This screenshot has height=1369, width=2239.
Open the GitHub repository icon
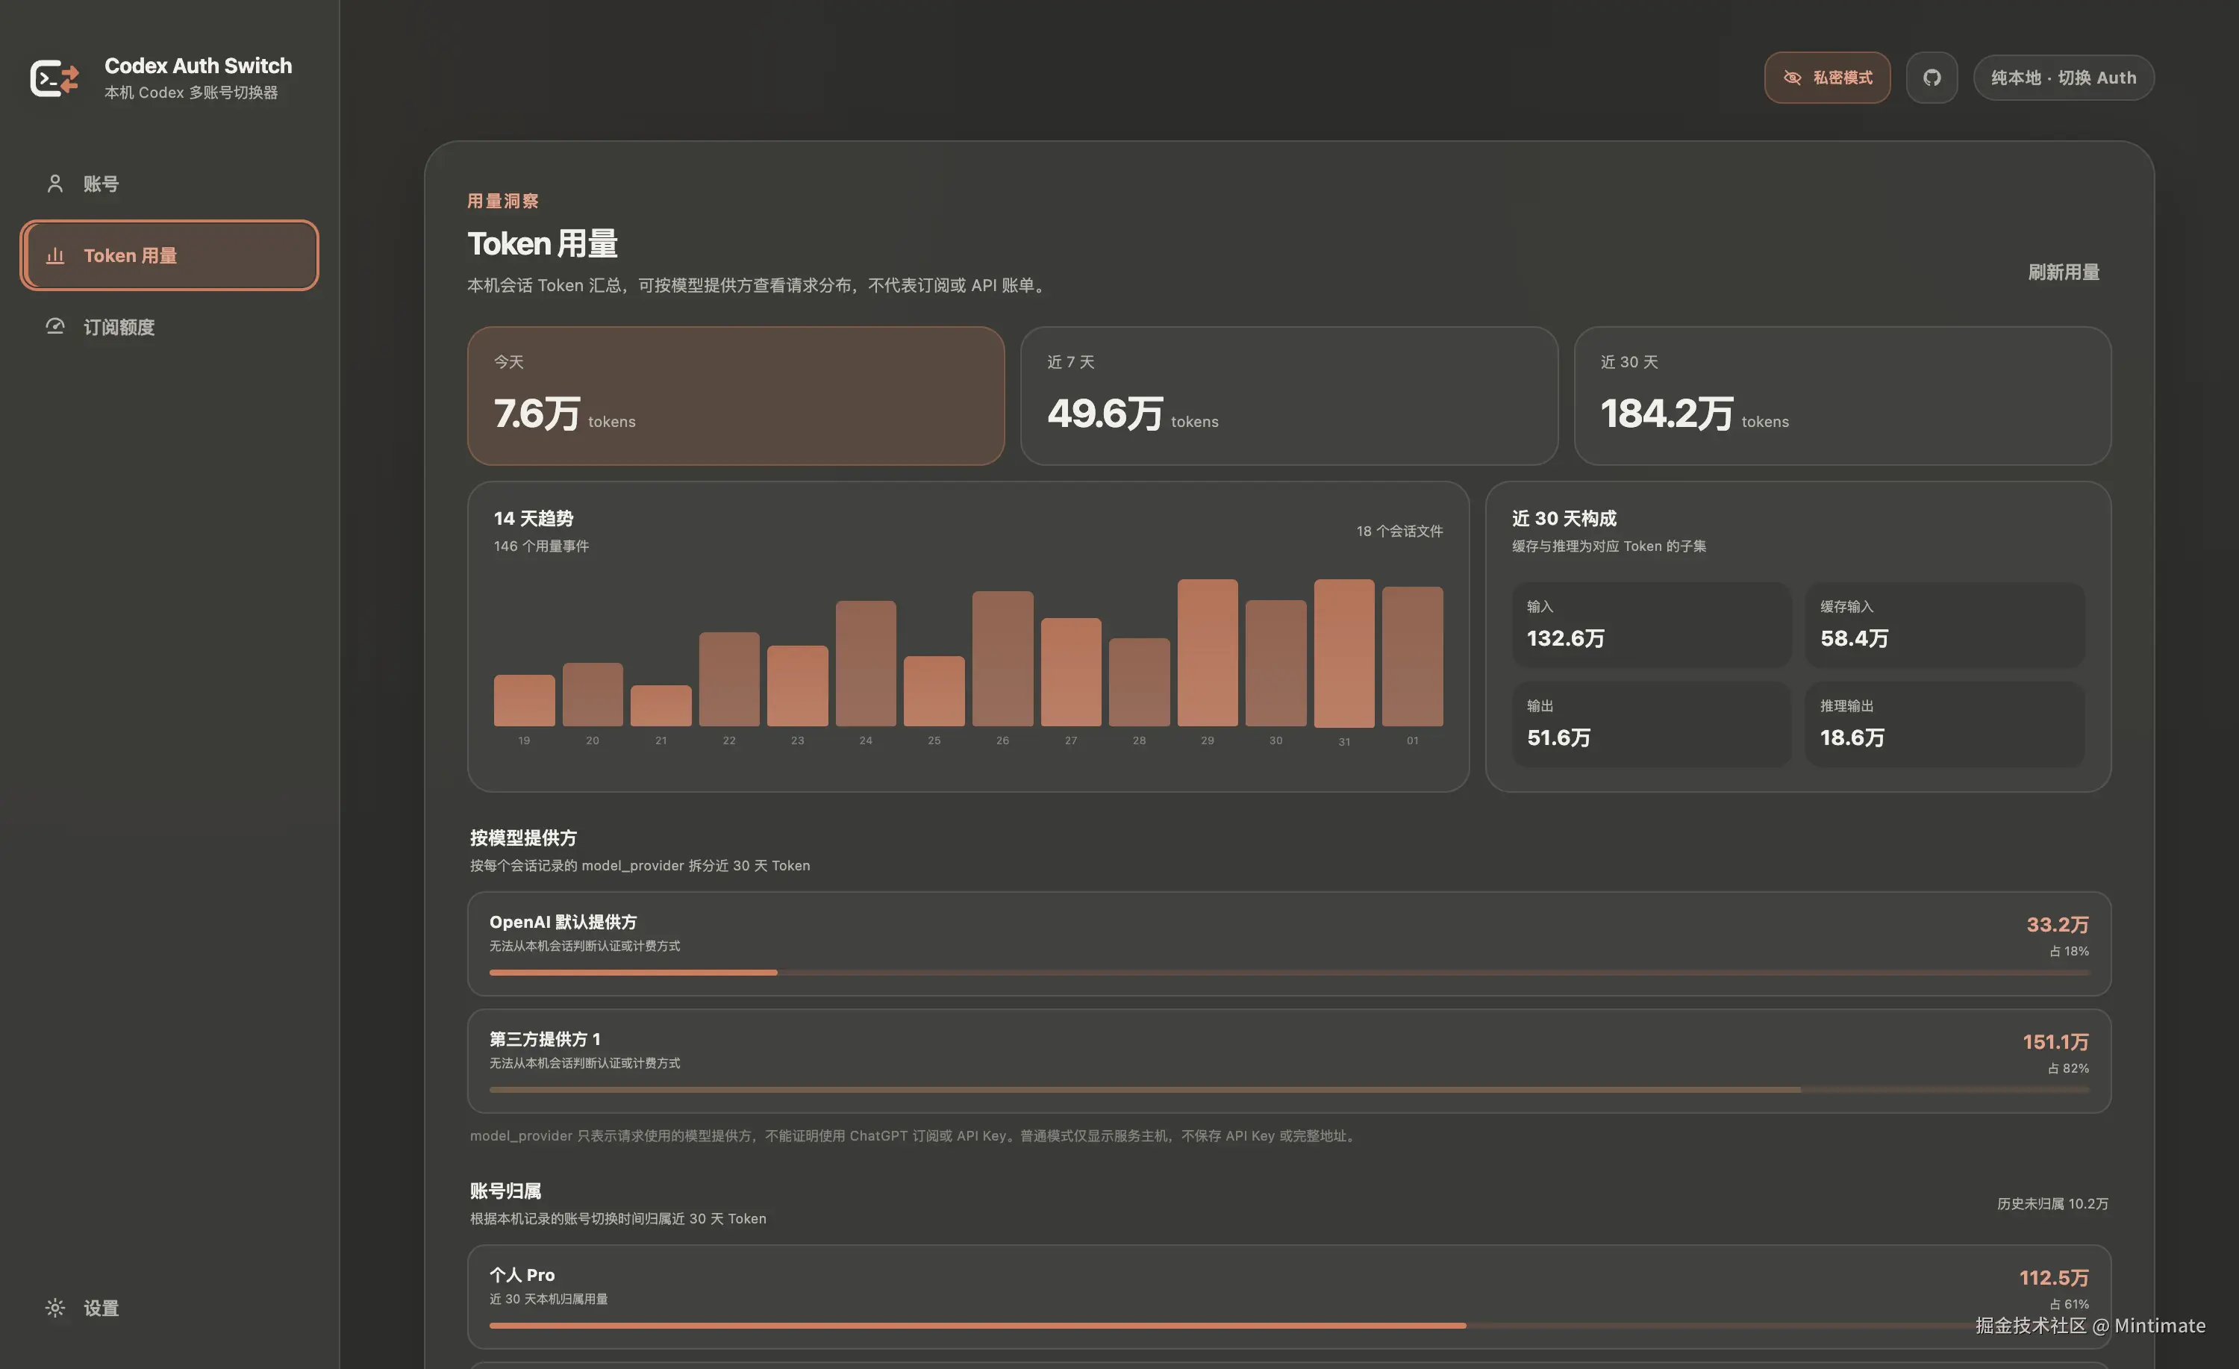1931,78
